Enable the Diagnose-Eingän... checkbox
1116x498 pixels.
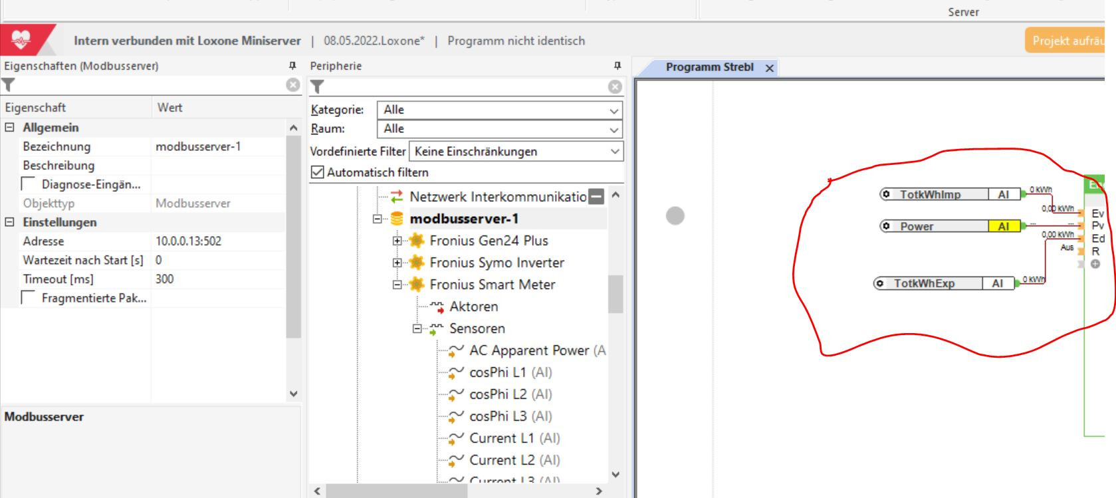click(29, 184)
